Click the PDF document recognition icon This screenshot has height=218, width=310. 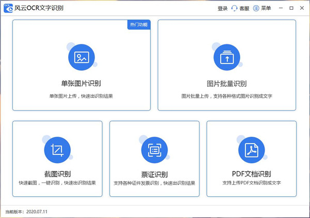252,150
